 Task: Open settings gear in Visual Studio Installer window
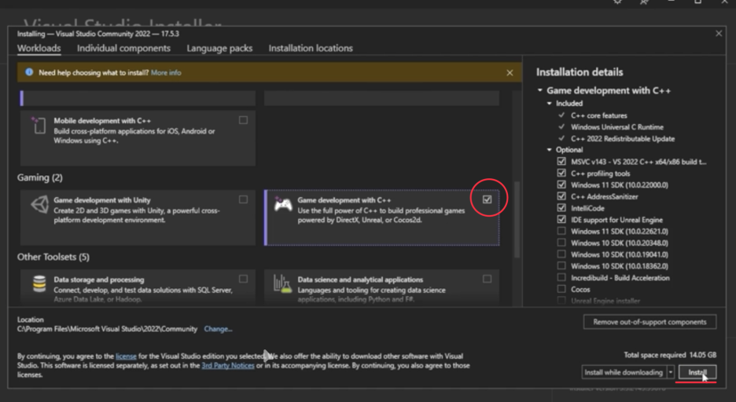tap(618, 2)
